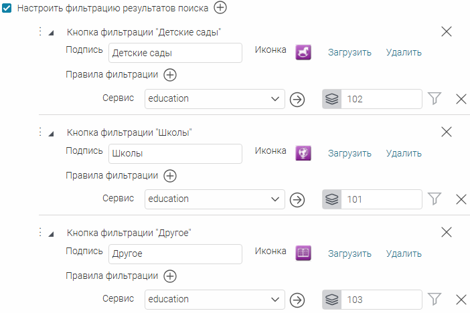Click the Подпись field containing "Другое"
The height and width of the screenshot is (313, 470).
point(175,254)
